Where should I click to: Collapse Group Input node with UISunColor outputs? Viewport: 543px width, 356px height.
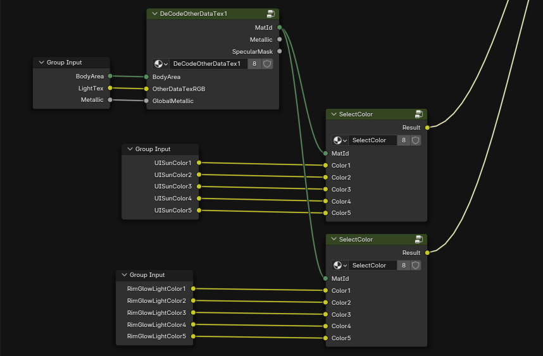130,149
